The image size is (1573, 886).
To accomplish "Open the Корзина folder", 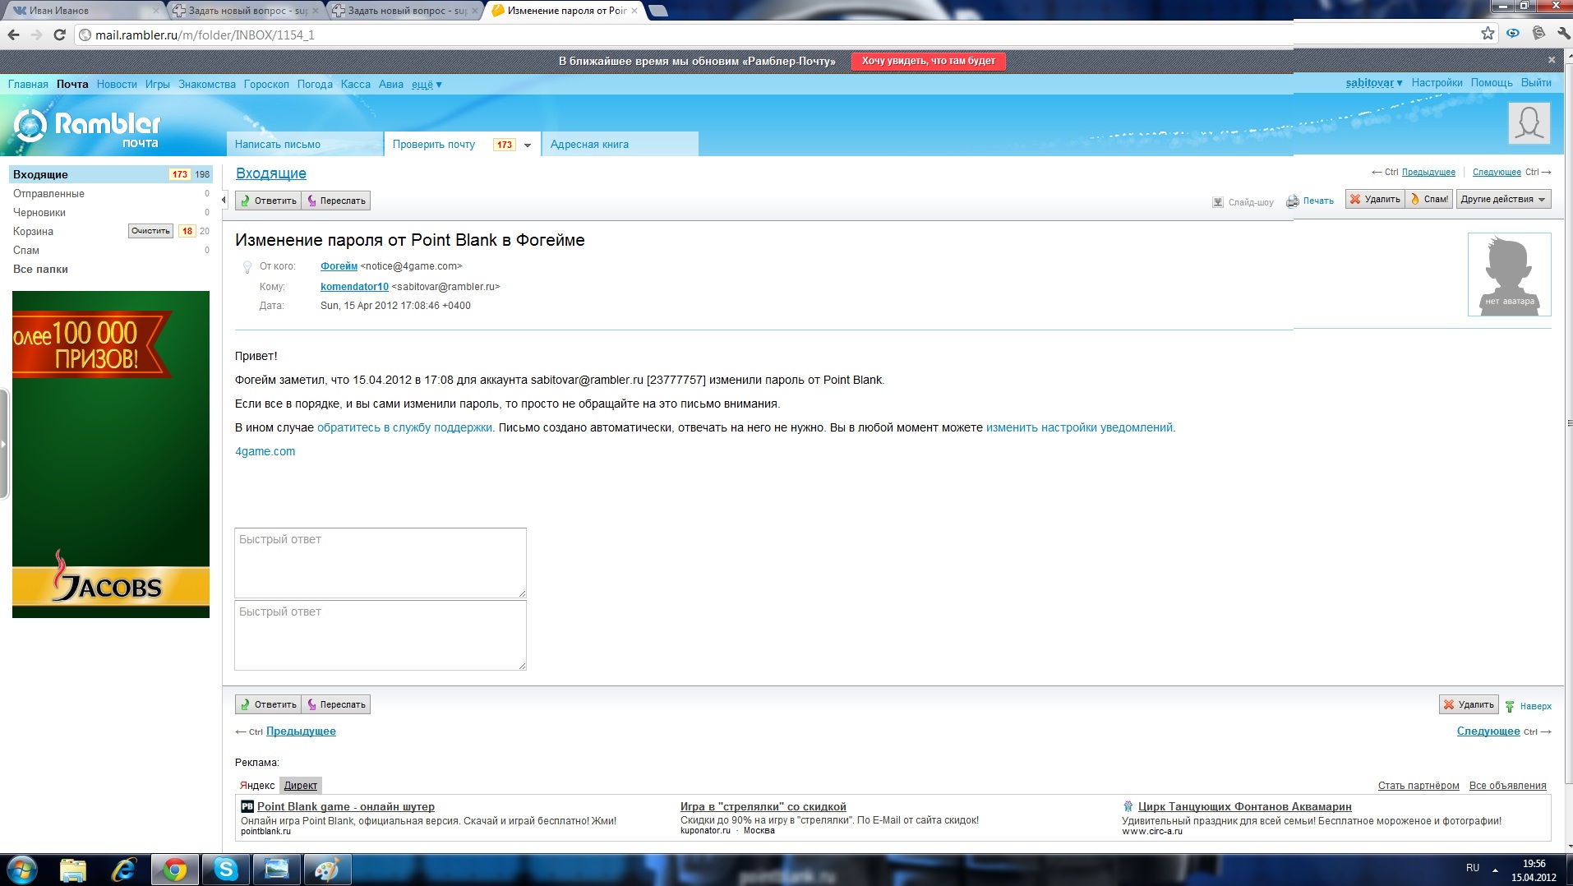I will point(33,232).
